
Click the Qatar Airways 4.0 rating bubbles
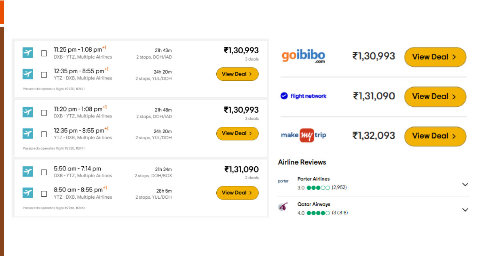pyautogui.click(x=318, y=213)
